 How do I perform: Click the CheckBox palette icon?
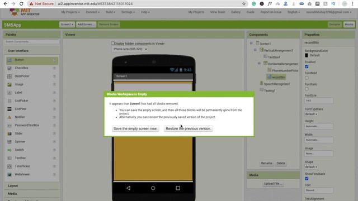click(x=10, y=68)
